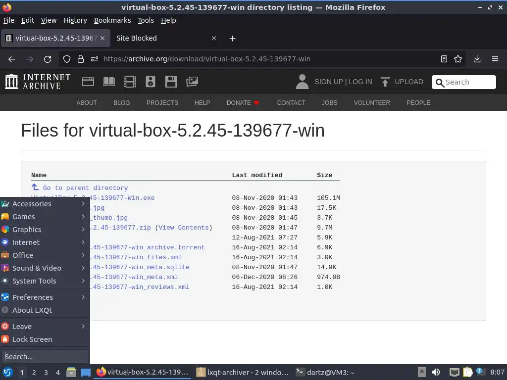The image size is (507, 380).
Task: Open the volume control in system tray
Action: (x=436, y=372)
